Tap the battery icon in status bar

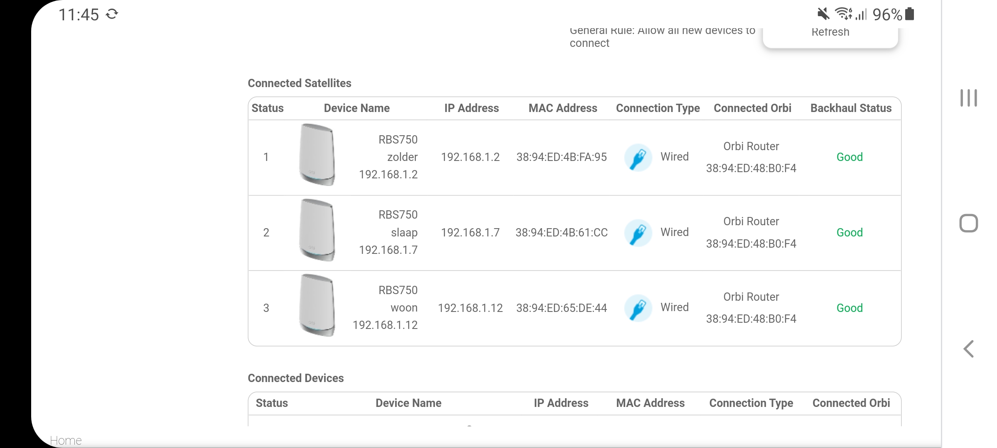[x=910, y=14]
